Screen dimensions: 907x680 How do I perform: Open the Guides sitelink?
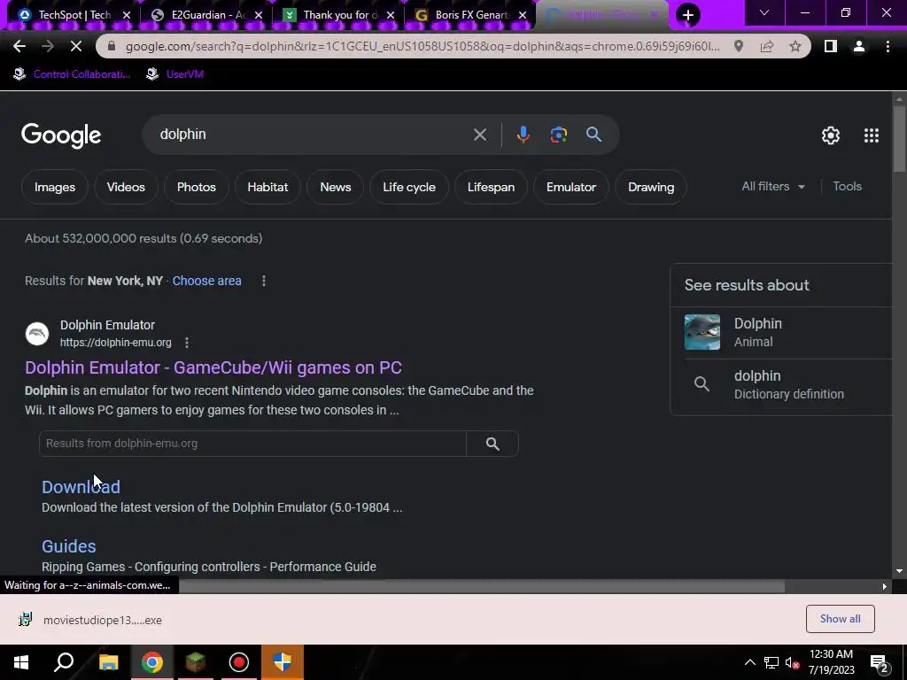(x=69, y=546)
